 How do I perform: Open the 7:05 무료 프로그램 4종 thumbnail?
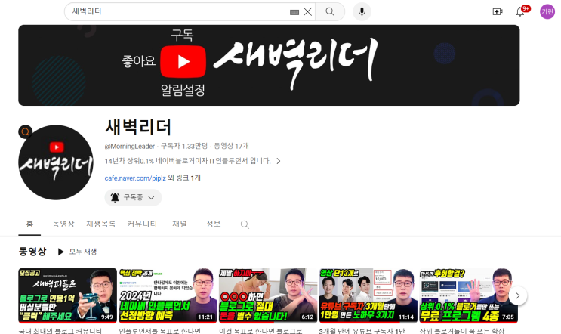[x=468, y=295]
